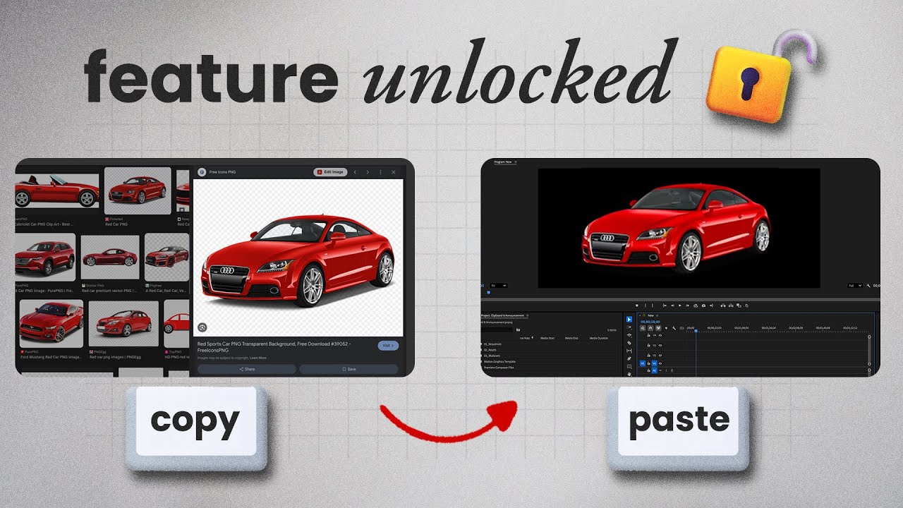Select the Project: Clipboard Announcement tab

point(502,315)
